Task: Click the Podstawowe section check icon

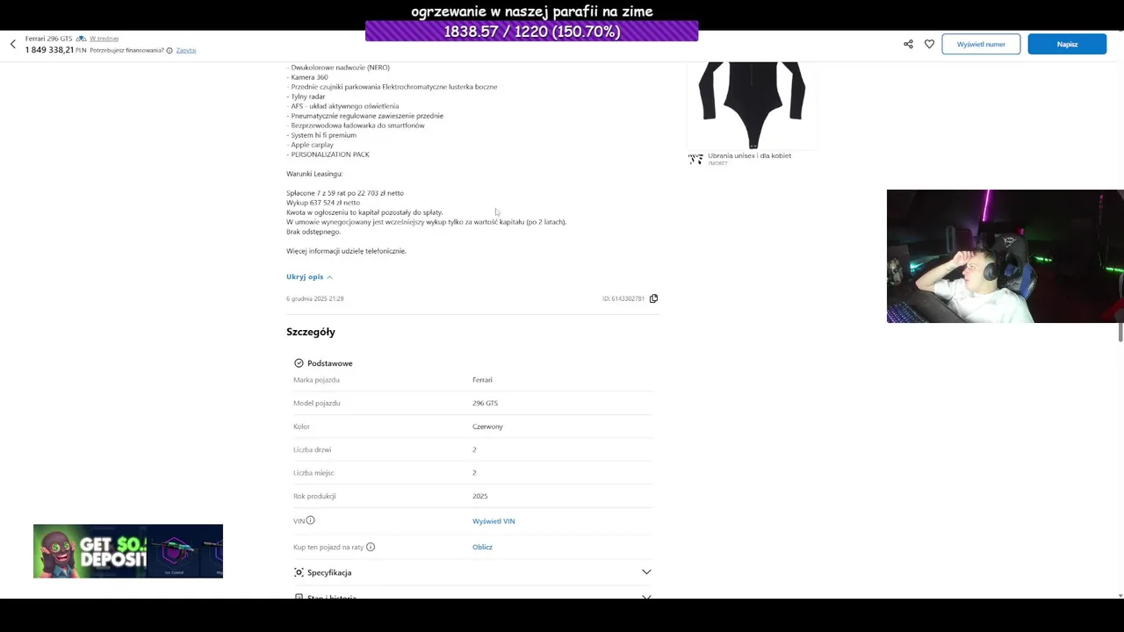Action: 299,363
